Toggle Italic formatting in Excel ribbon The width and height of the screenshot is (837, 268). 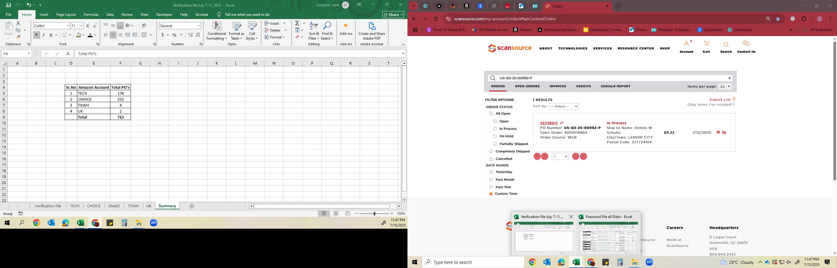click(x=44, y=35)
